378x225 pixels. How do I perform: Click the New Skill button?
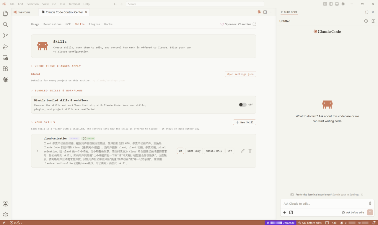[245, 122]
